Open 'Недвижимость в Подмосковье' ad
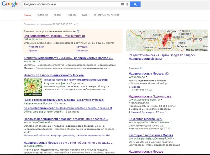This screenshot has width=210, height=155. (x=150, y=96)
